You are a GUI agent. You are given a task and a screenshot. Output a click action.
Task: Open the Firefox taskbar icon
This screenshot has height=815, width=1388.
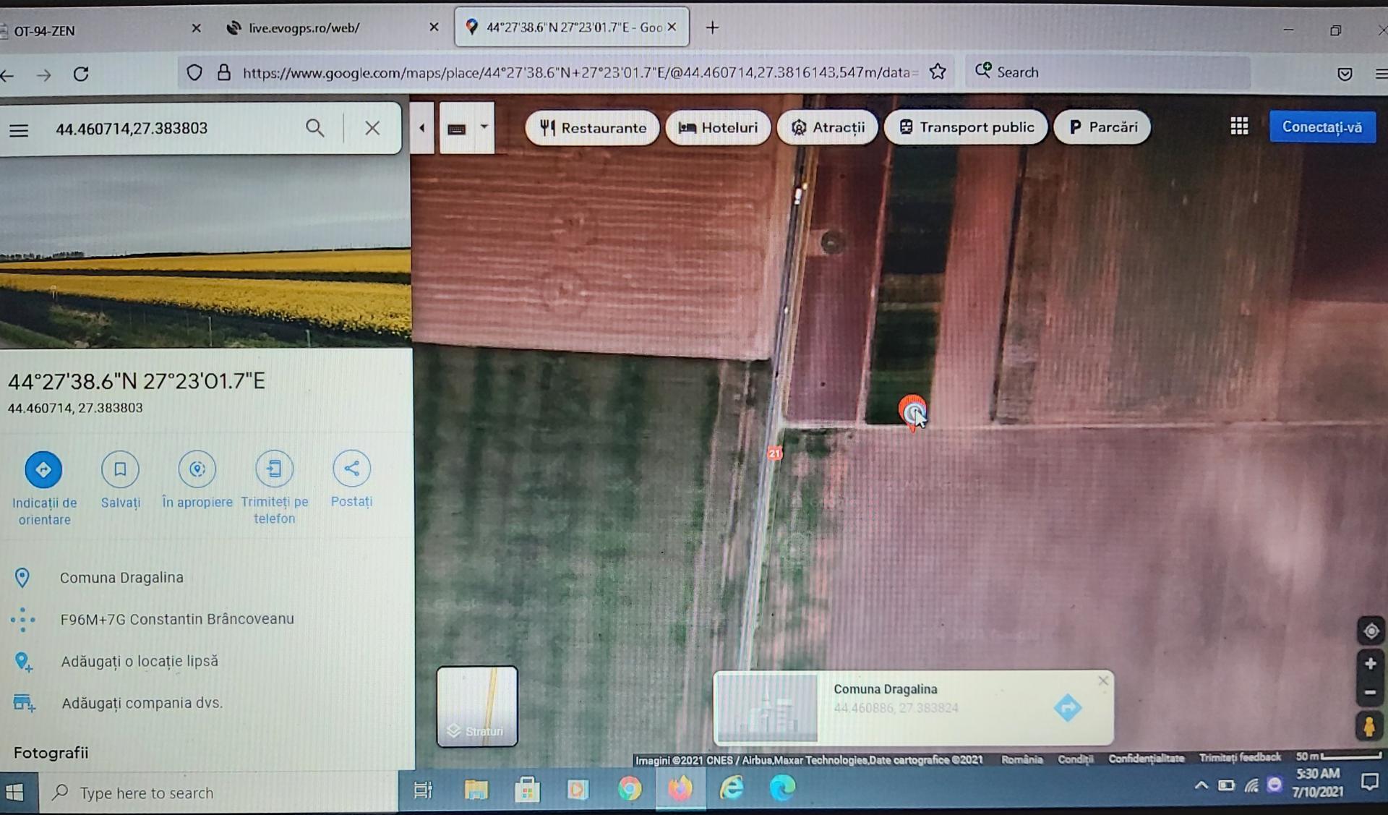[x=680, y=788]
